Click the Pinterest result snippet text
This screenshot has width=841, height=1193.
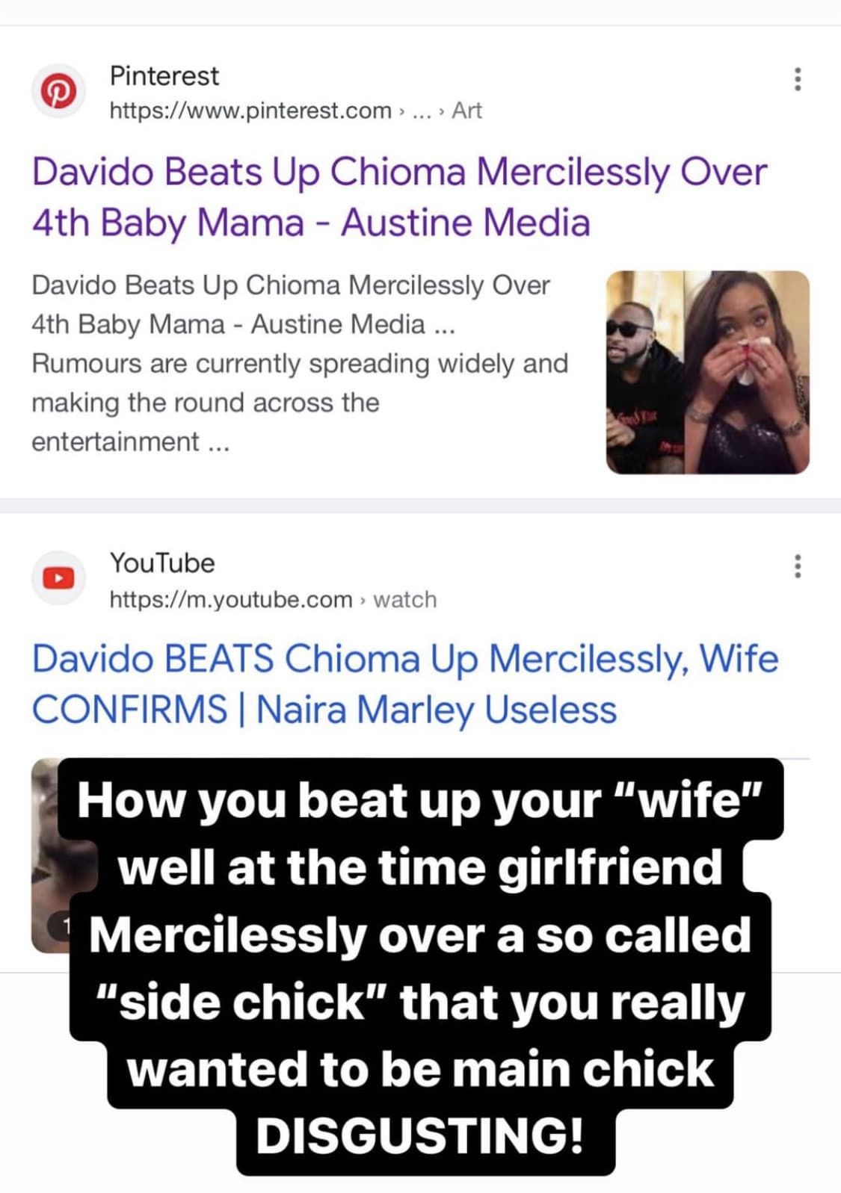pos(300,363)
